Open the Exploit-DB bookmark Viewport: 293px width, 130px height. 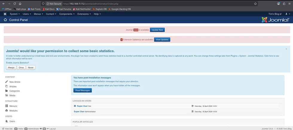tap(100, 9)
